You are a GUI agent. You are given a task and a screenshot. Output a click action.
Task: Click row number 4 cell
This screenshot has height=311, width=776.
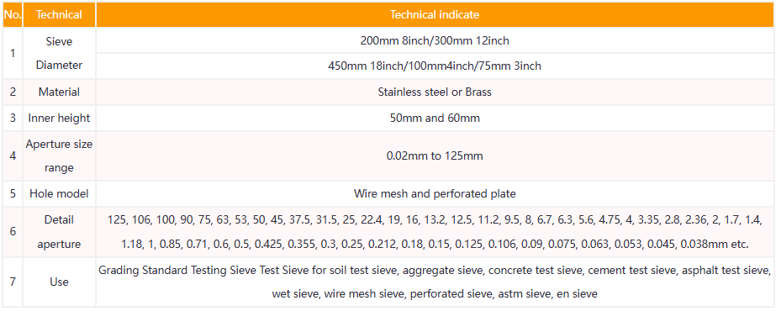pyautogui.click(x=13, y=155)
